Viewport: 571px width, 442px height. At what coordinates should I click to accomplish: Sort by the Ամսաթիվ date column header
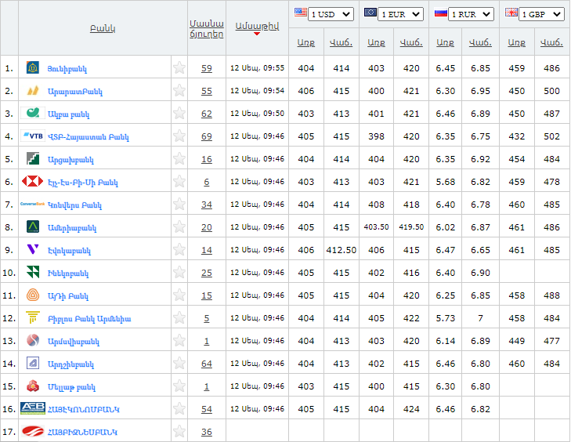click(257, 26)
